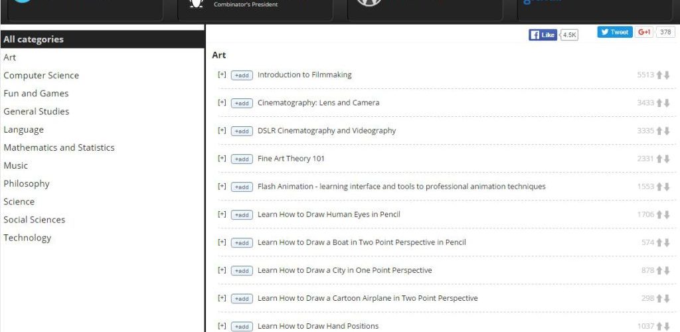Click the lightbulb icon in top banner
The height and width of the screenshot is (332, 680).
(x=195, y=3)
